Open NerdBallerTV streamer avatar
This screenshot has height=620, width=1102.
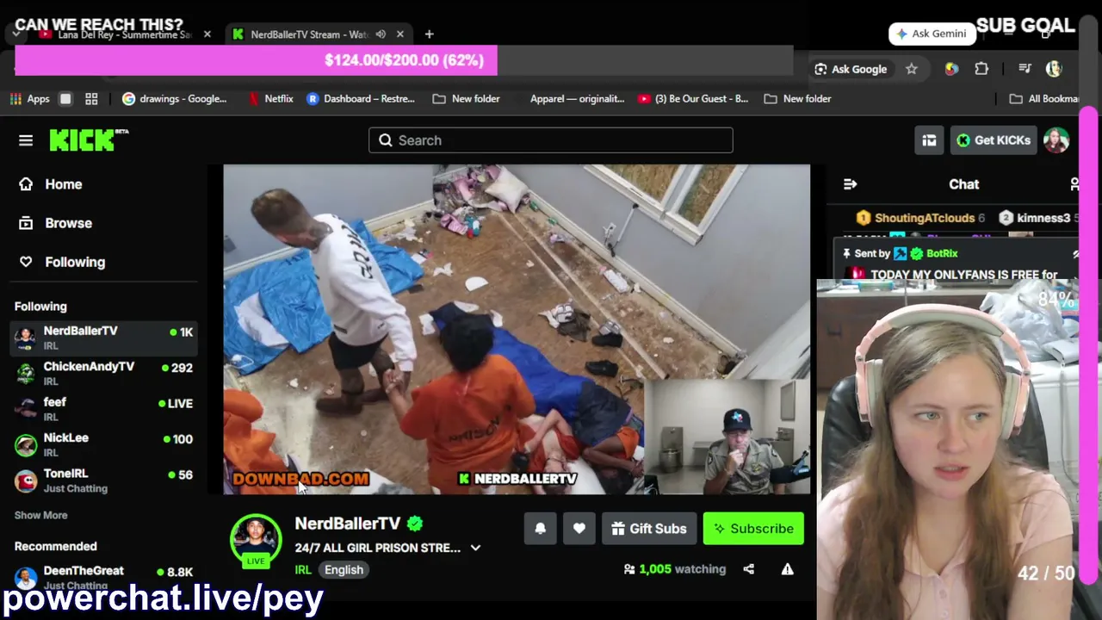pos(256,540)
